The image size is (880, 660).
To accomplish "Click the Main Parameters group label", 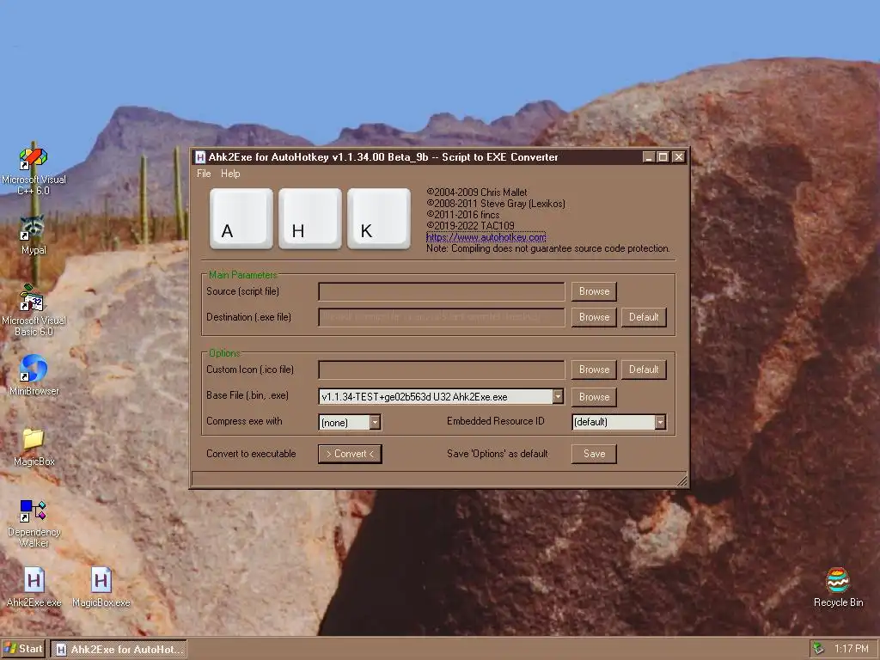I will pos(242,274).
